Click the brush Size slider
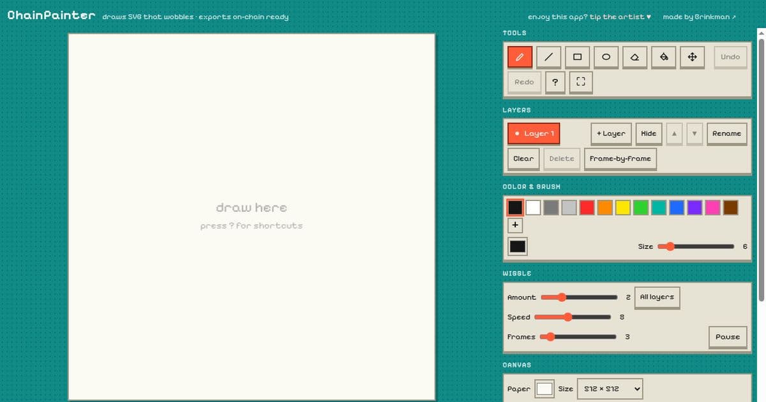Screen dimensions: 766x402 [696, 246]
